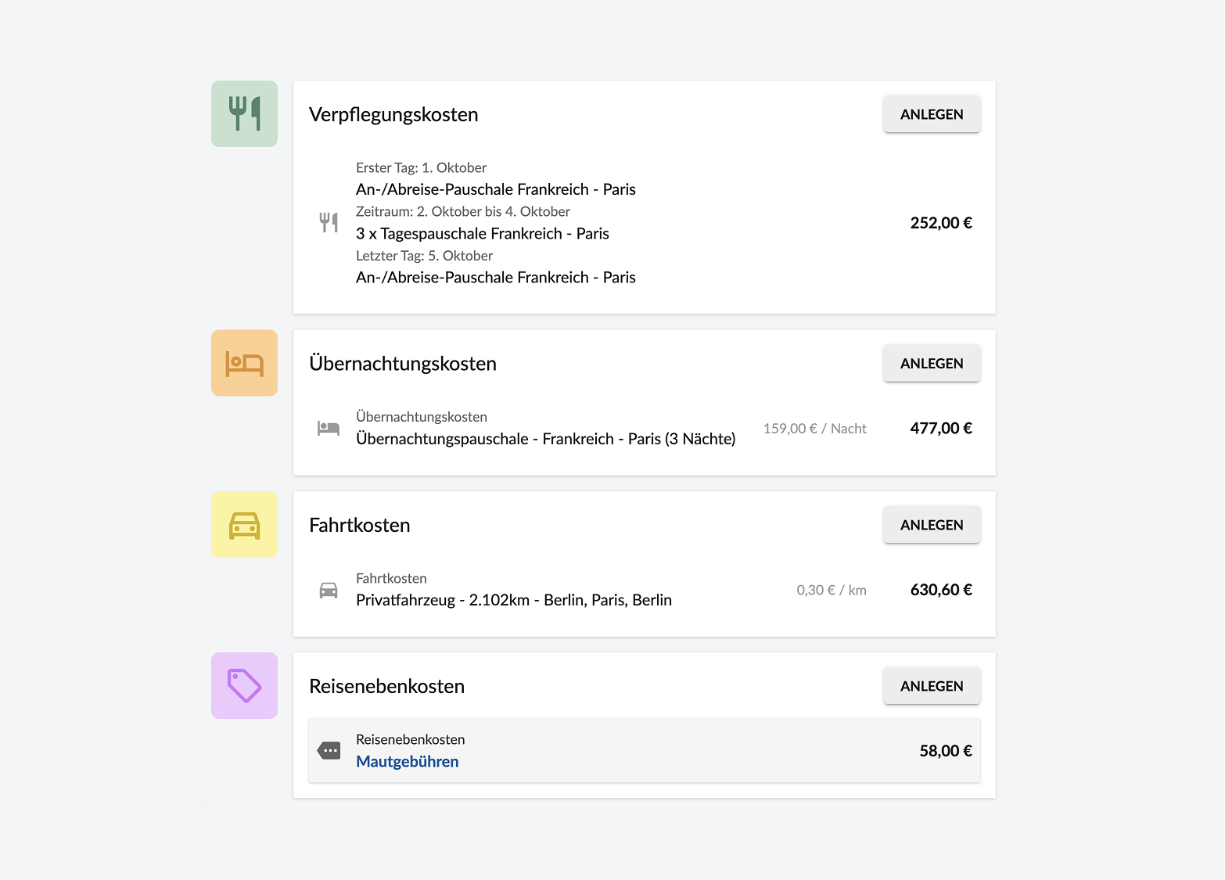
Task: Click the 630,60 € travel cost amount
Action: (x=940, y=590)
